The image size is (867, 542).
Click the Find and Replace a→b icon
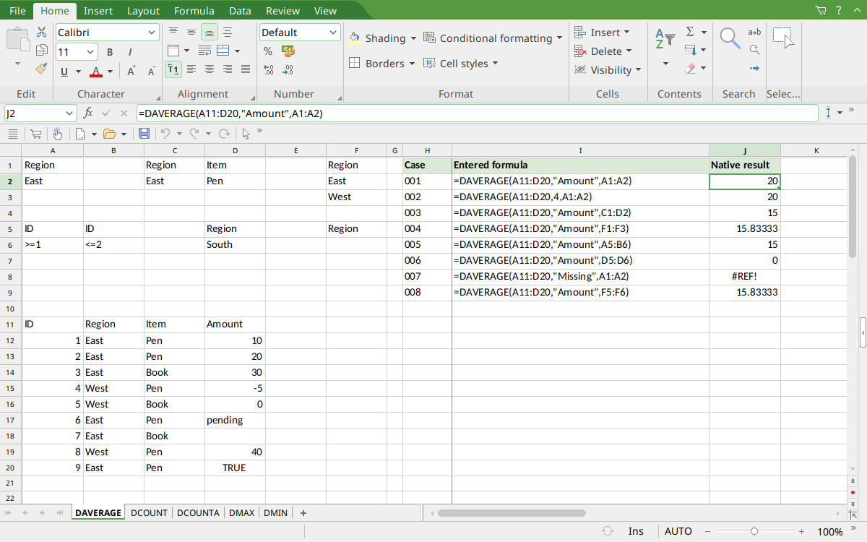click(x=754, y=32)
